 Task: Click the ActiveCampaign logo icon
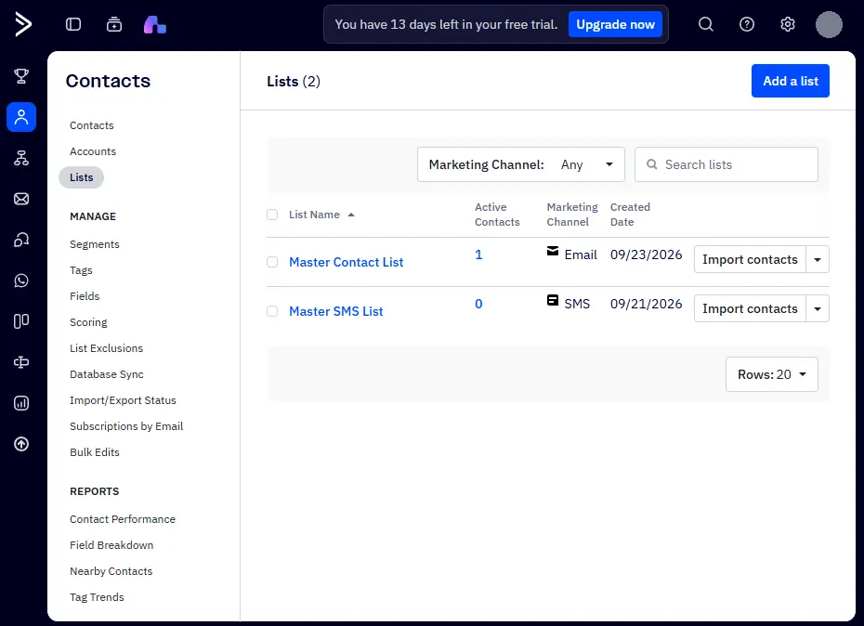[x=23, y=24]
